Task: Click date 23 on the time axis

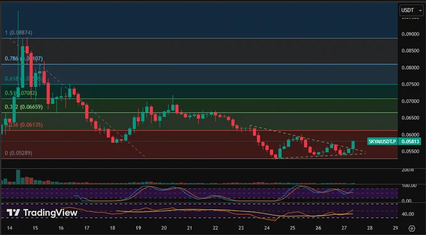Action: (x=241, y=228)
